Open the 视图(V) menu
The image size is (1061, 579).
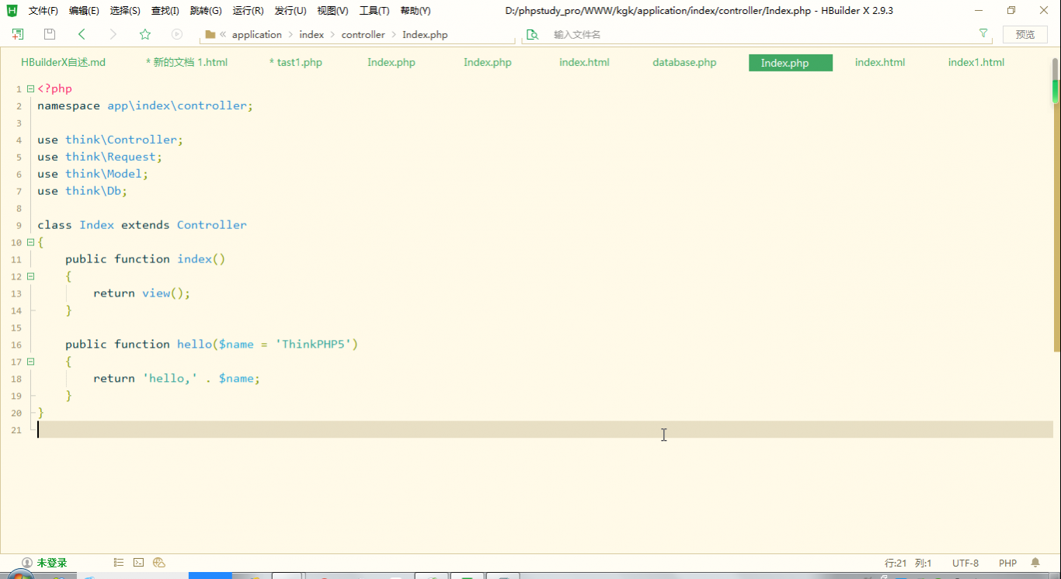pos(332,11)
